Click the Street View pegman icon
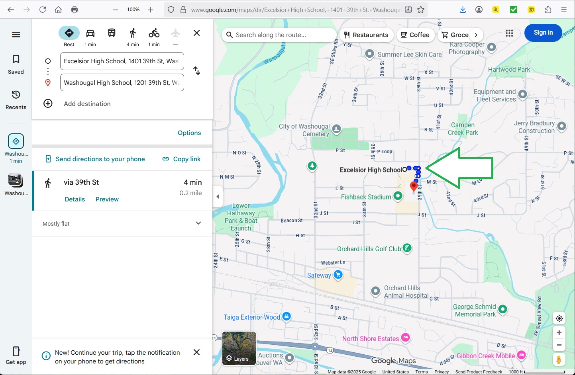575x375 pixels. 559,359
